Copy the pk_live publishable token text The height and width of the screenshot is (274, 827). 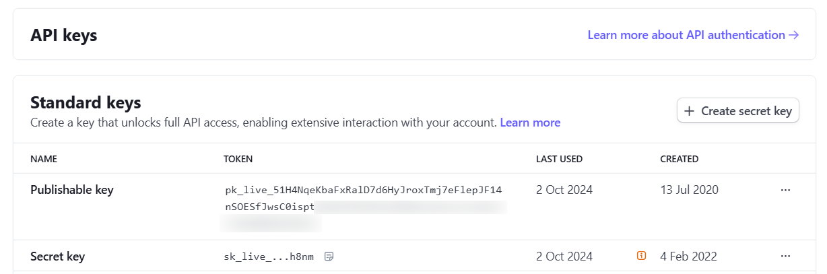[x=363, y=190]
